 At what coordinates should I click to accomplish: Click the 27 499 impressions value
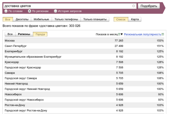[x=119, y=46]
